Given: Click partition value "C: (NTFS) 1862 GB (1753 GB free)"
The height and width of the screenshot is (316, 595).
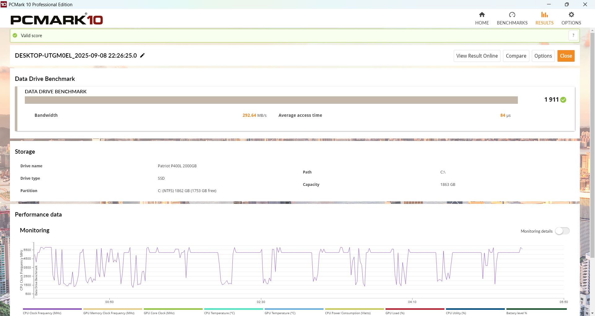Looking at the screenshot, I should pos(187,191).
